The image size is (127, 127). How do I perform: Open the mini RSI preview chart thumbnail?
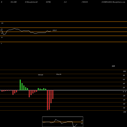[x=63, y=122]
